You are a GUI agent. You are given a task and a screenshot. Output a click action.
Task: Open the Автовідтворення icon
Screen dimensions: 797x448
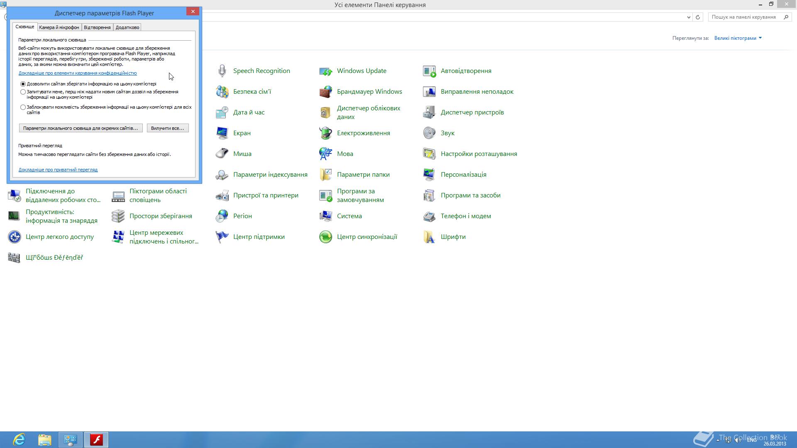pos(430,71)
